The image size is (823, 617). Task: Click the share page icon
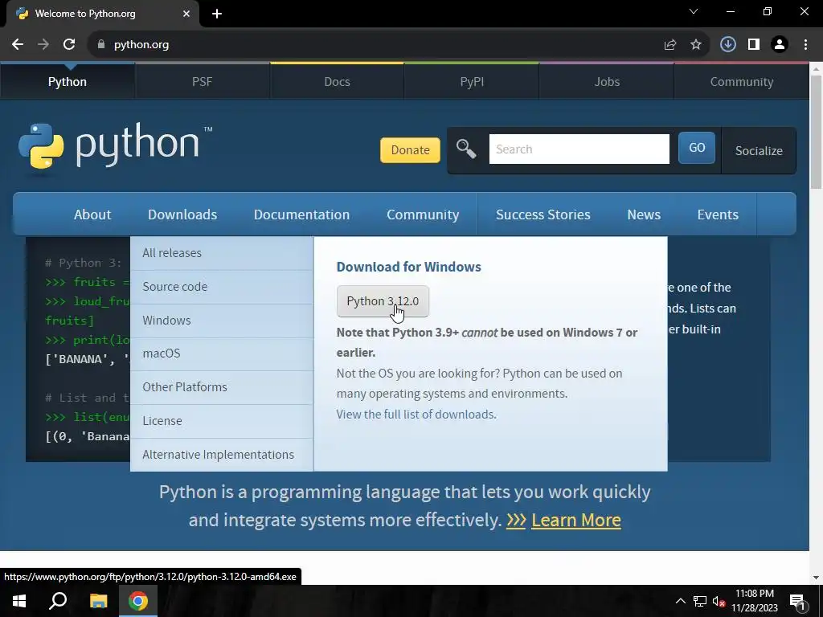click(670, 45)
